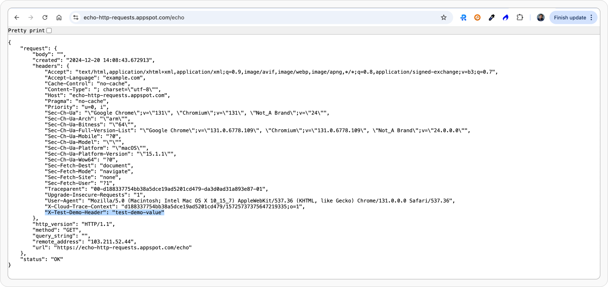Open the blue extension icon
This screenshot has width=608, height=287.
pos(463,17)
